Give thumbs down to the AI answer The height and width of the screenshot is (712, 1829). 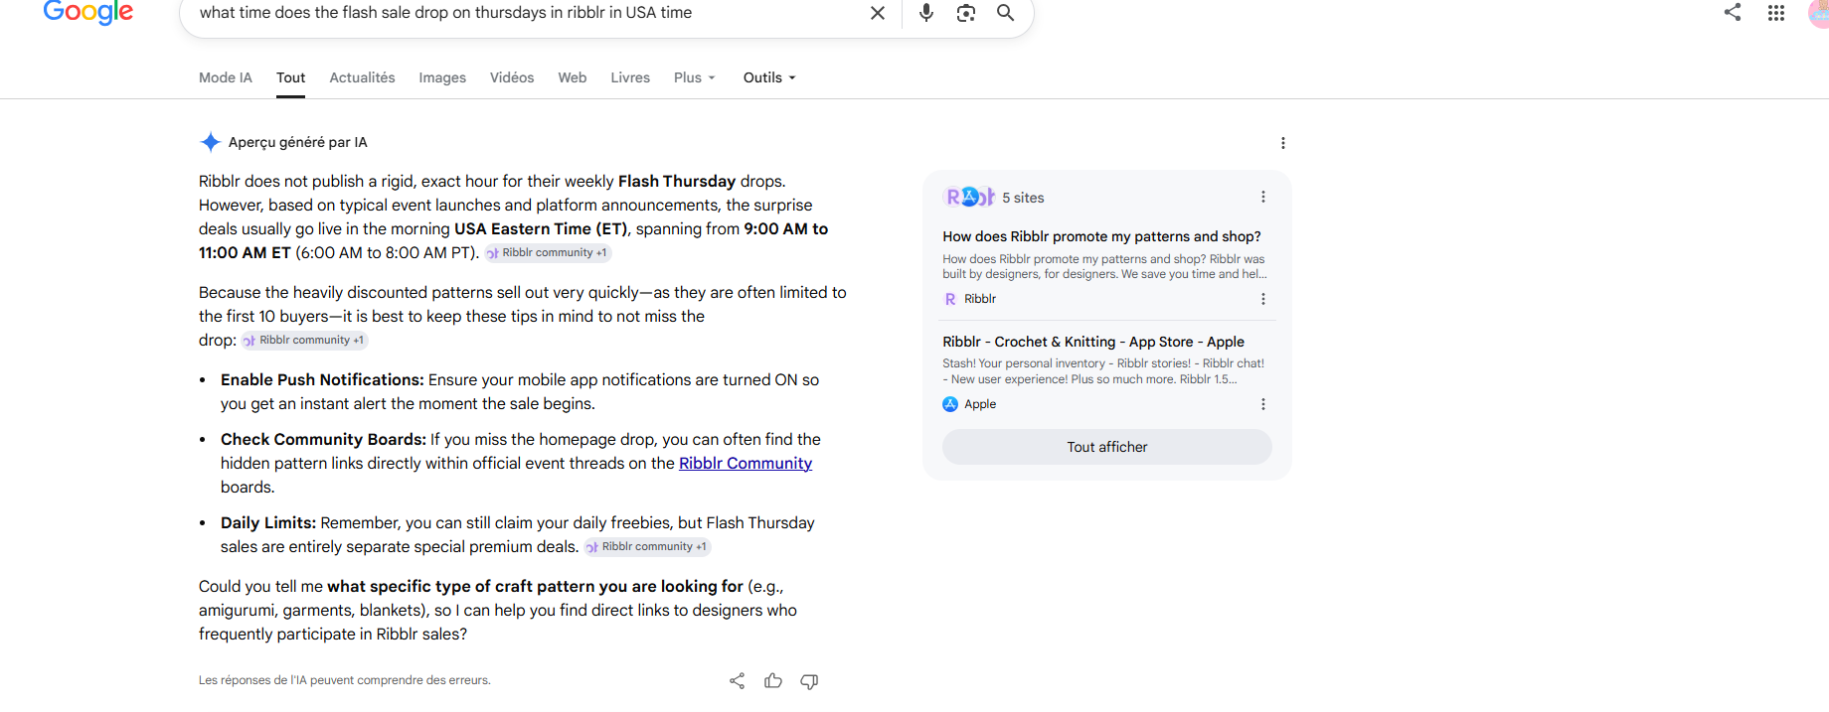(x=809, y=681)
